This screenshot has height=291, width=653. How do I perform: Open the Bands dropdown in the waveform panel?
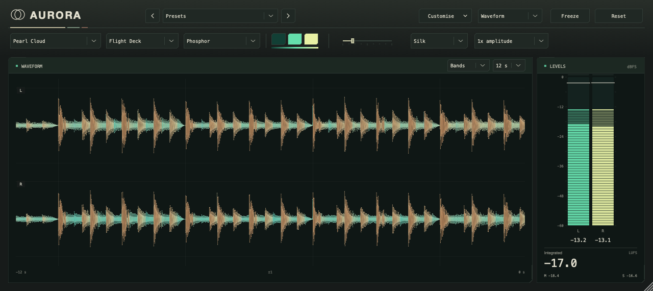468,65
